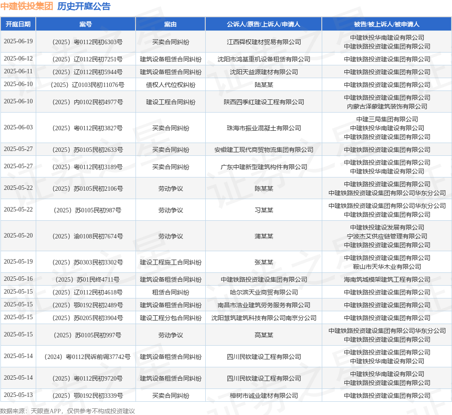Click defendant 中建铁投建设发展有限公司
This screenshot has width=452, height=415.
[387, 227]
